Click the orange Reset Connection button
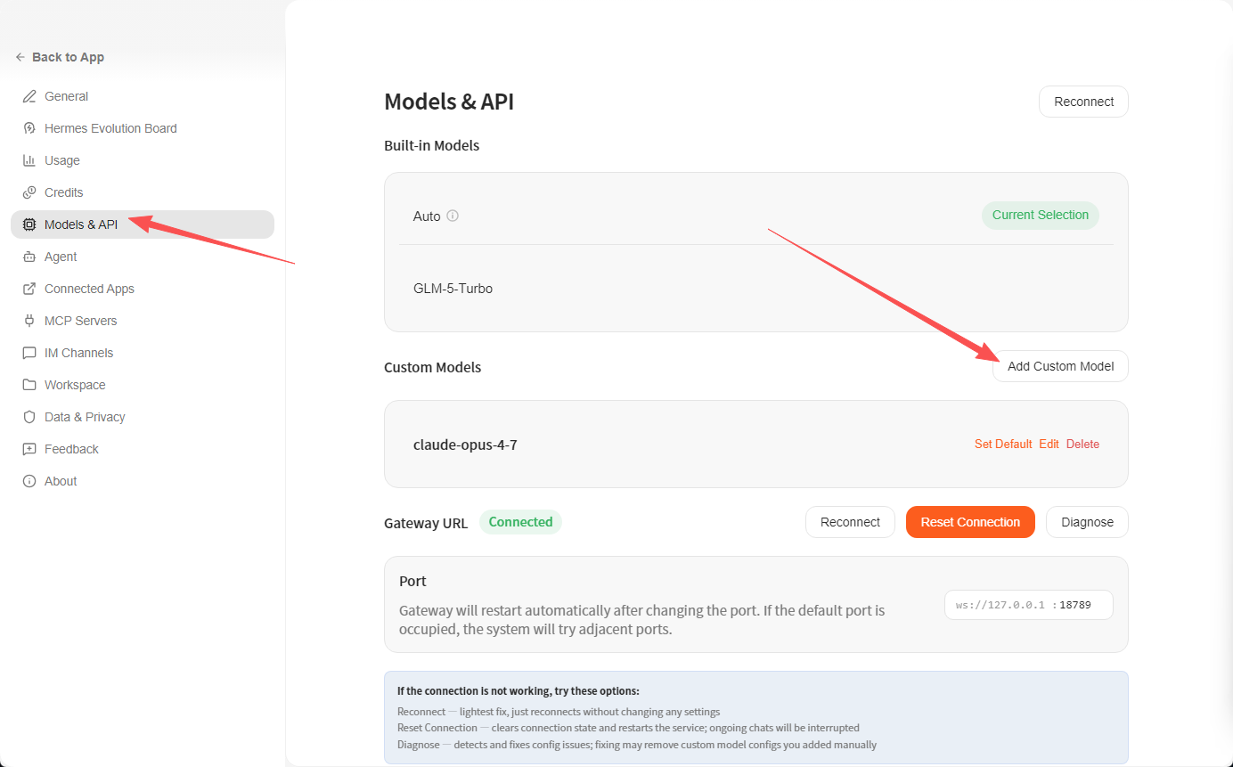The width and height of the screenshot is (1233, 767). click(x=970, y=522)
